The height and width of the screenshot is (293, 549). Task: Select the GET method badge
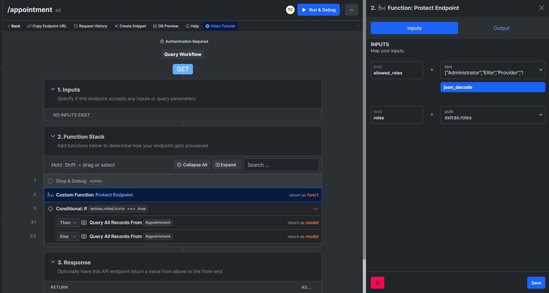point(183,69)
